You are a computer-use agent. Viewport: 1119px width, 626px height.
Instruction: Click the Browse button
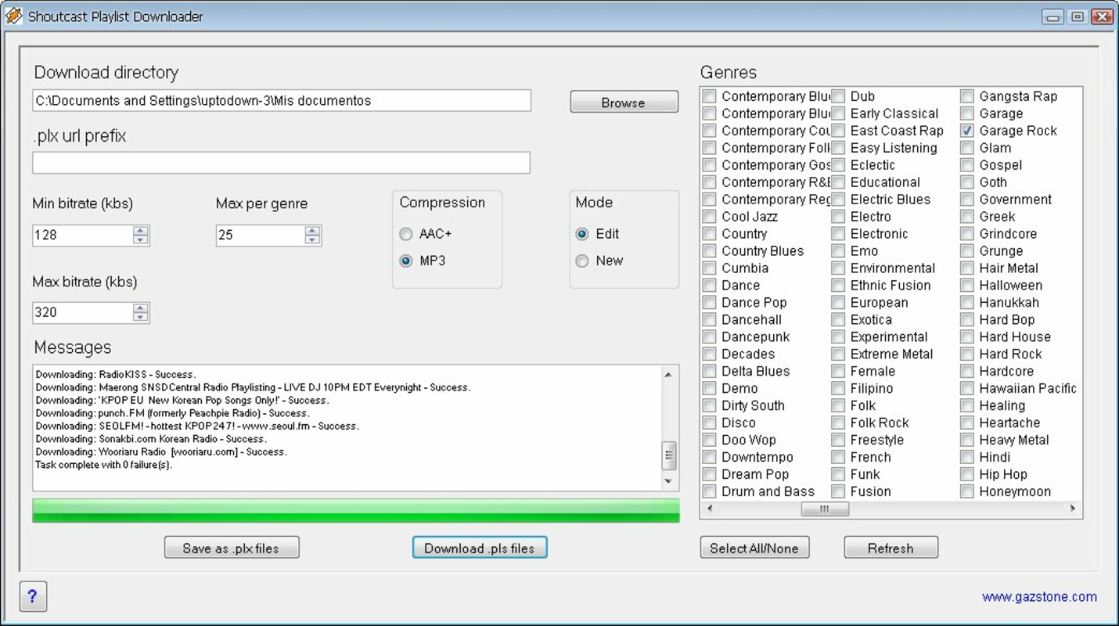tap(624, 102)
